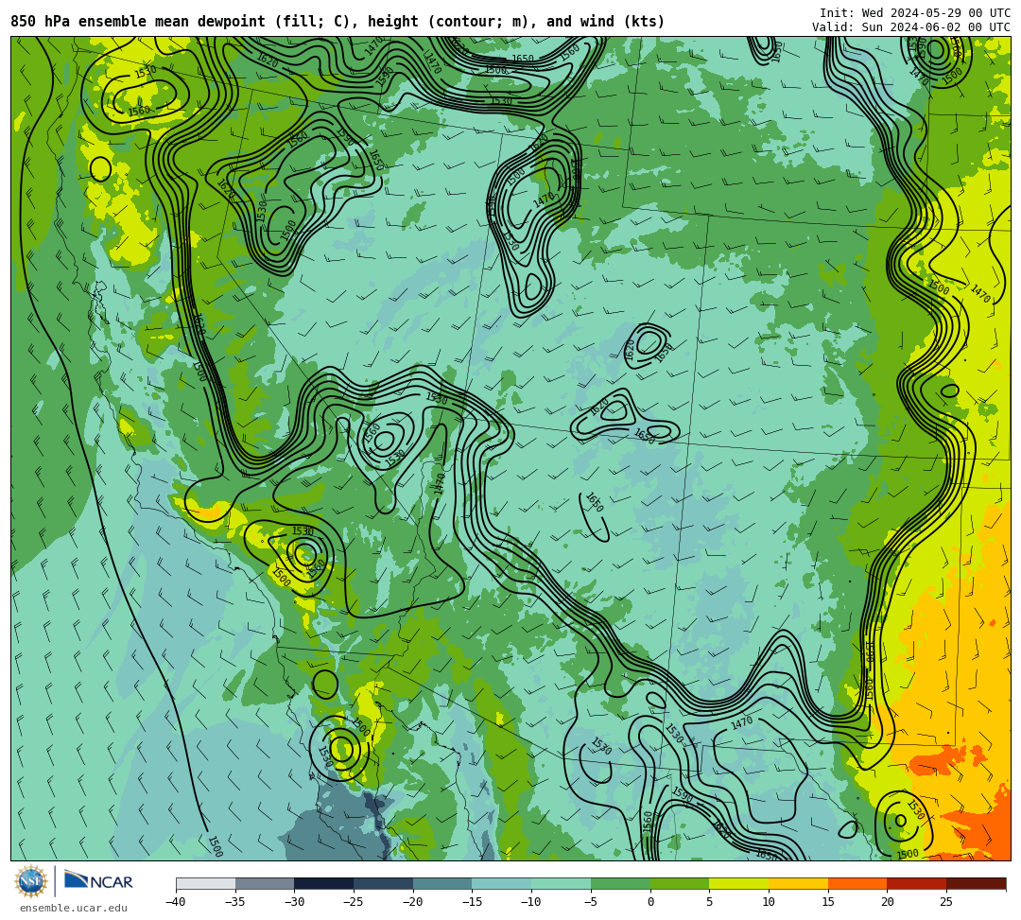Pick the amber 10 to 15 colorbar segment
This screenshot has width=1021, height=920.
click(798, 883)
